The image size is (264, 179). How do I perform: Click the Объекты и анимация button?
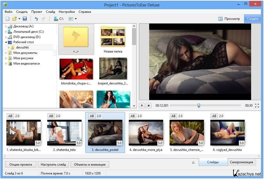pos(90,165)
